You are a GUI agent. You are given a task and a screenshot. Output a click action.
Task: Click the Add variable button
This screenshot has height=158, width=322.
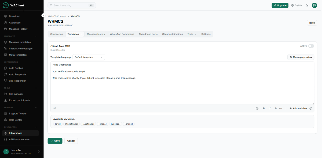pyautogui.click(x=298, y=108)
